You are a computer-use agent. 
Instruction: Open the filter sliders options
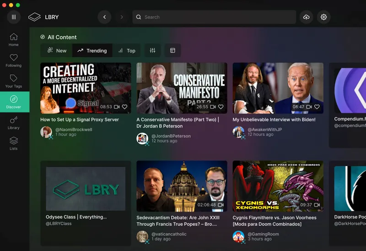point(152,50)
